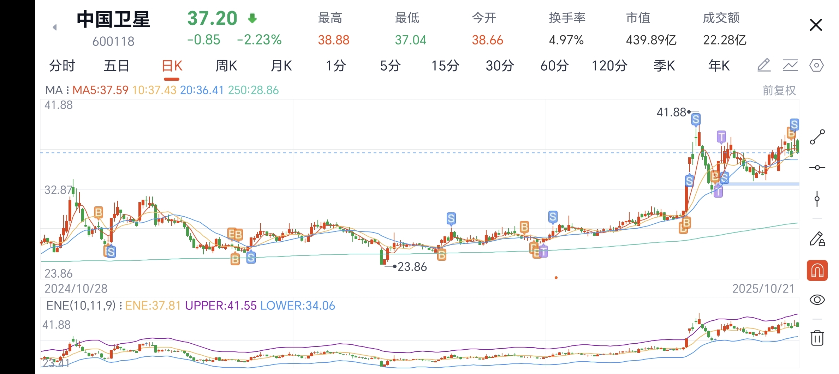839x374 pixels.
Task: Tap the 成交额 value 22.28亿
Action: [725, 40]
